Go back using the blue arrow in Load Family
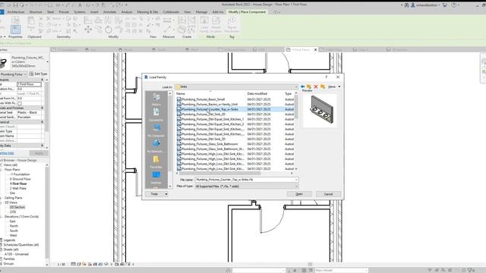Screen dimensions: 486x273 coord(302,86)
